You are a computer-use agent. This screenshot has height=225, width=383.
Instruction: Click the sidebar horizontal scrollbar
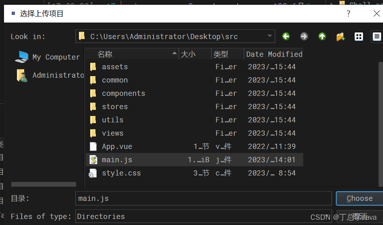coord(44,184)
